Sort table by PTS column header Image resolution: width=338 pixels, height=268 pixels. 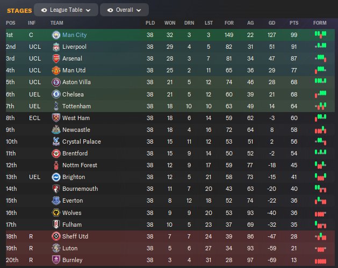click(293, 23)
